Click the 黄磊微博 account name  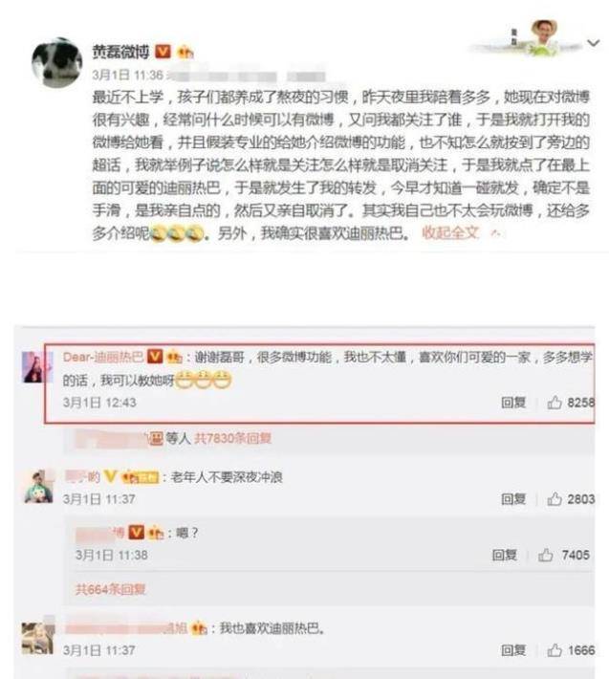tap(120, 52)
